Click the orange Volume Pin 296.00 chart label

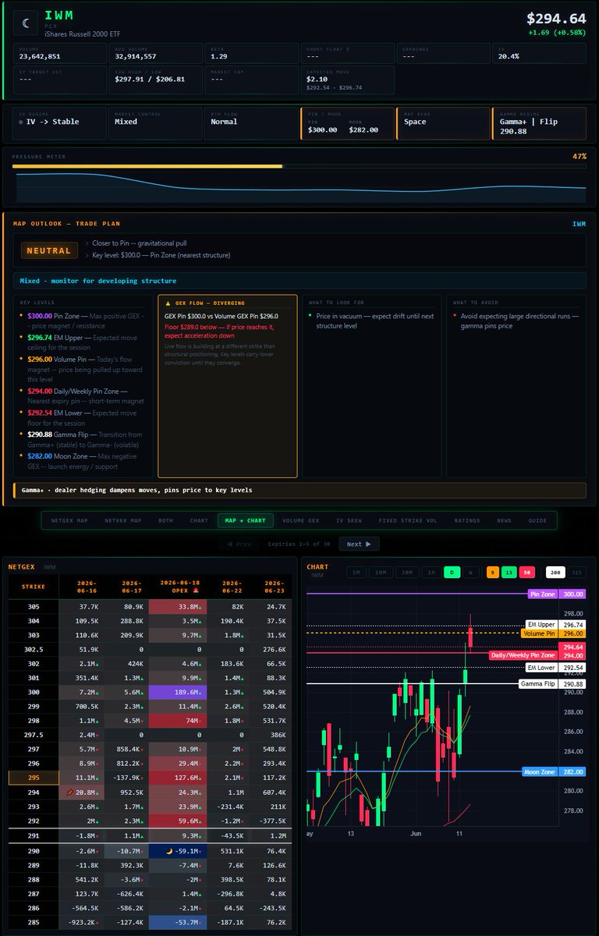pos(554,633)
